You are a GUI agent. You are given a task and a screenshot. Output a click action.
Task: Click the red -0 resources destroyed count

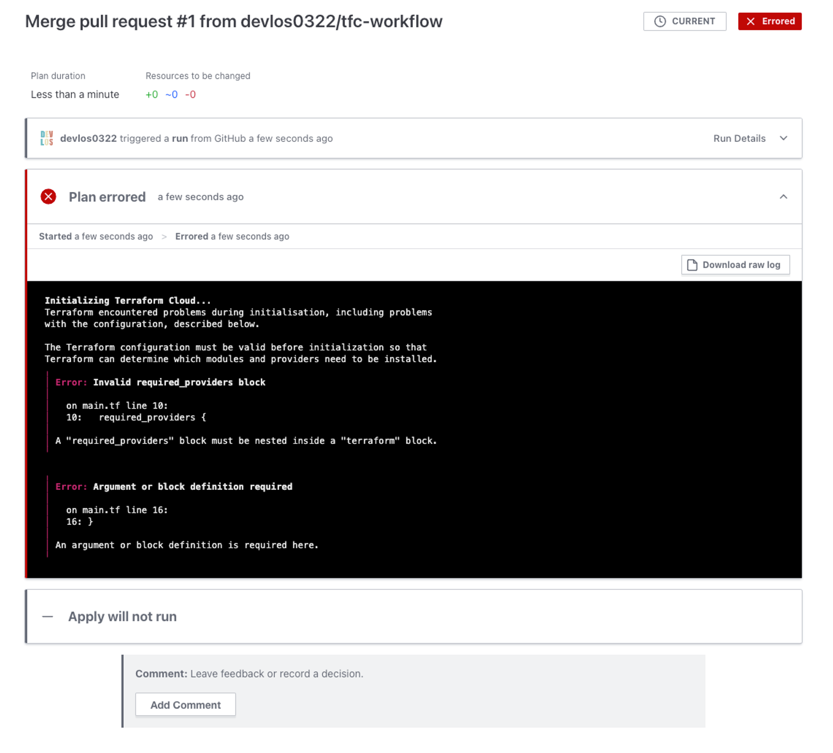click(x=190, y=94)
